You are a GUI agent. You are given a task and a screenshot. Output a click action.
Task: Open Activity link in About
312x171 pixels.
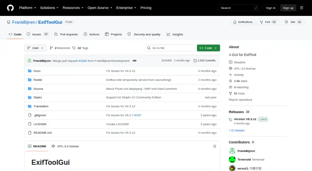pos(236,75)
